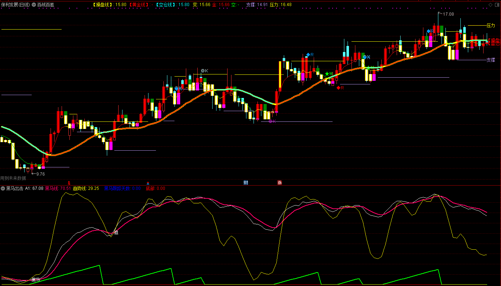Click the 黑马跟踪天数: 0.00 value
Viewport: 501px width, 286px height.
coord(122,188)
